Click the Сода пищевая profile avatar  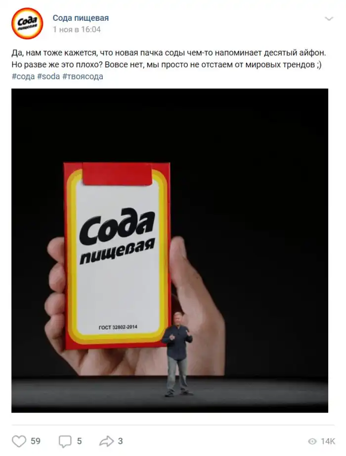(27, 24)
